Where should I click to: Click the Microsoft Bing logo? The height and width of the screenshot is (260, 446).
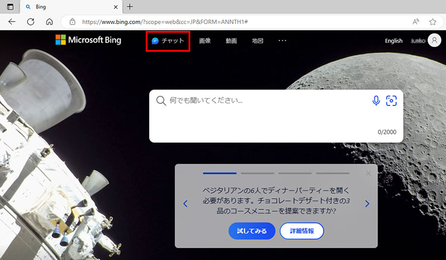(x=88, y=40)
